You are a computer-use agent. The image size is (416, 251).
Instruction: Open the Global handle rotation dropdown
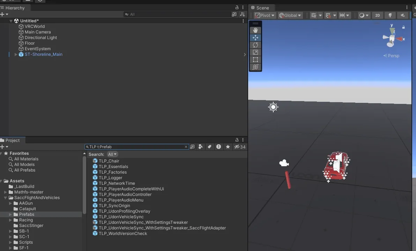click(290, 15)
